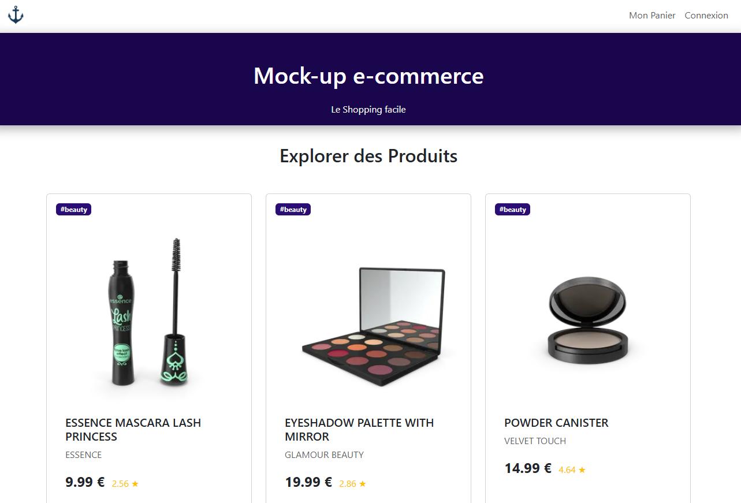Go to the Connexion page

706,16
